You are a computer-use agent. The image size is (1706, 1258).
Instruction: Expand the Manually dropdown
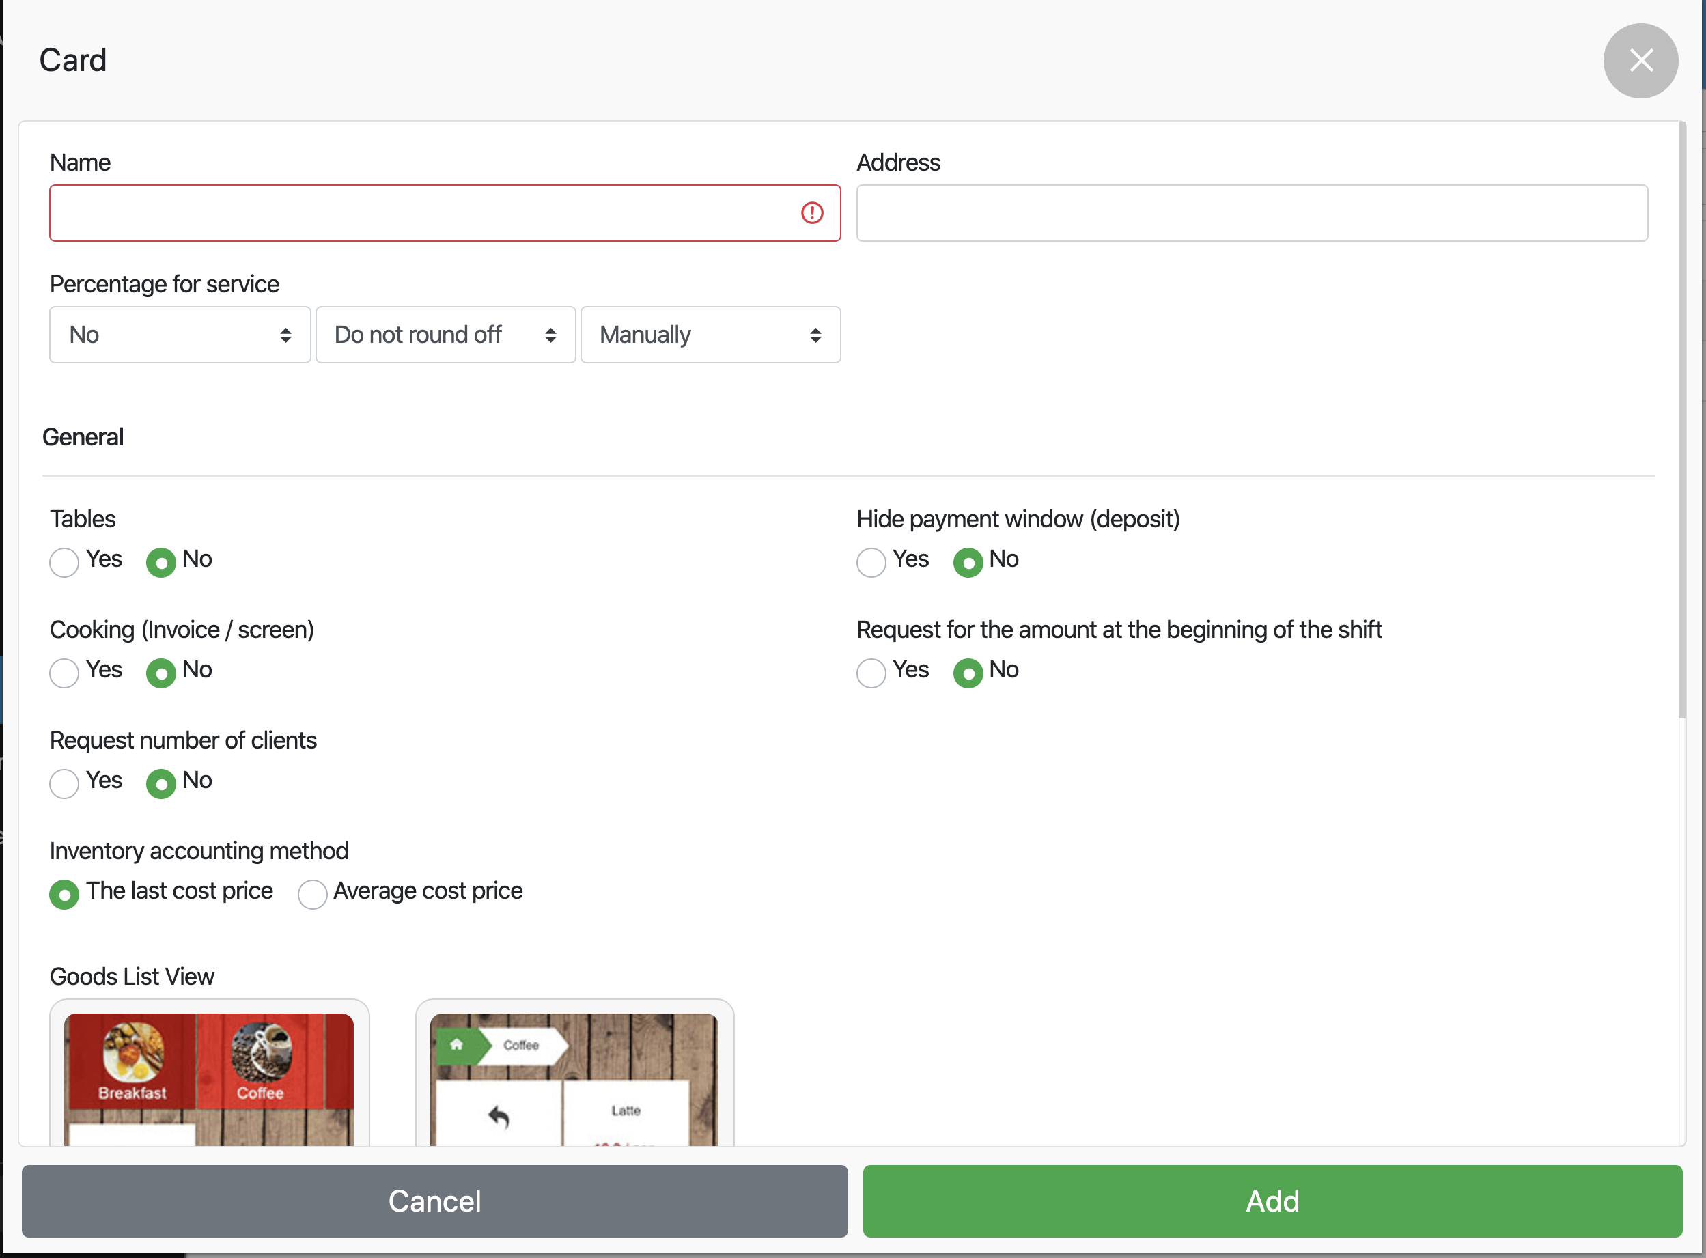coord(710,335)
